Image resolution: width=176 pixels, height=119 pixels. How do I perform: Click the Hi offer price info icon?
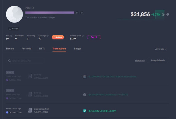click(x=82, y=35)
